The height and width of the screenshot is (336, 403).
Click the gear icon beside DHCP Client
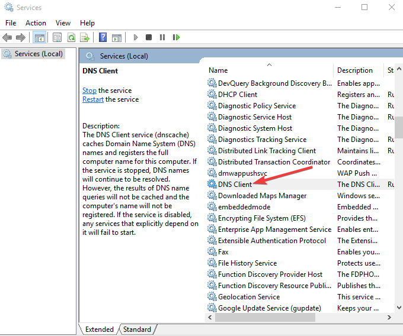(212, 94)
